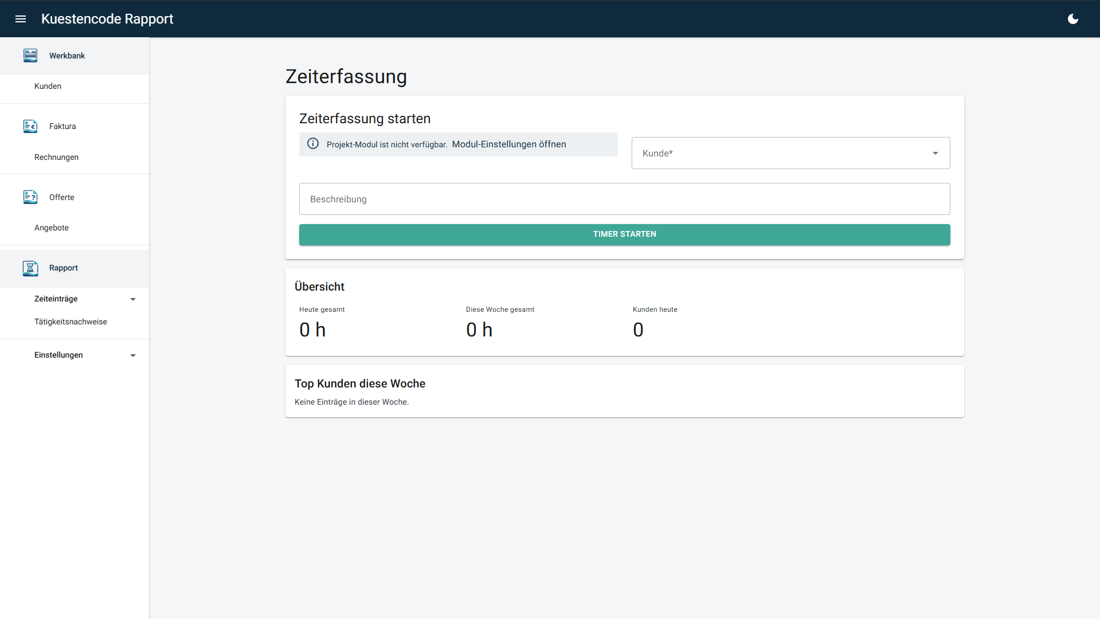1100x619 pixels.
Task: Select the Faktura label in sidebar
Action: point(62,126)
